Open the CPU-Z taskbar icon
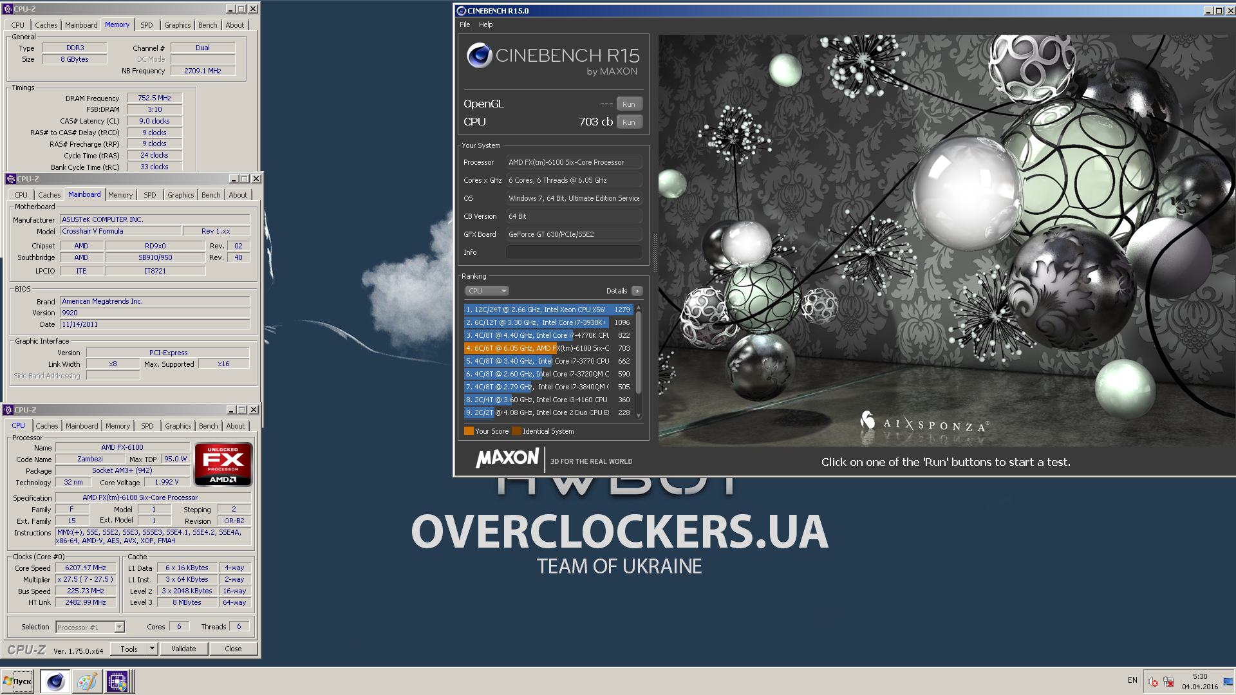The height and width of the screenshot is (695, 1236). [x=118, y=681]
